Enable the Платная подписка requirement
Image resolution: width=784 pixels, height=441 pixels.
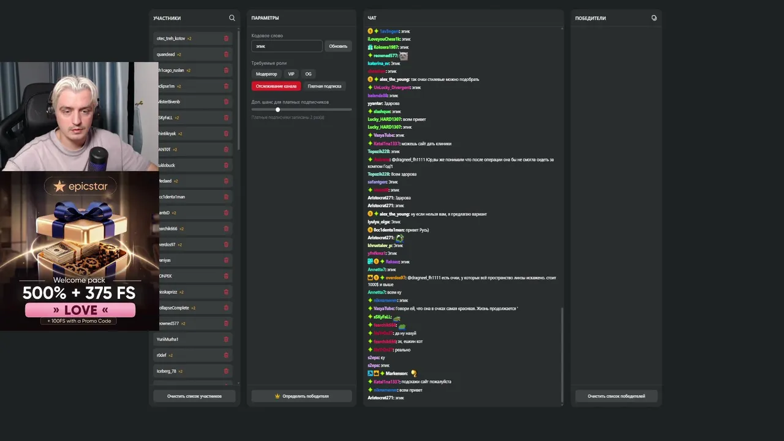coord(325,86)
